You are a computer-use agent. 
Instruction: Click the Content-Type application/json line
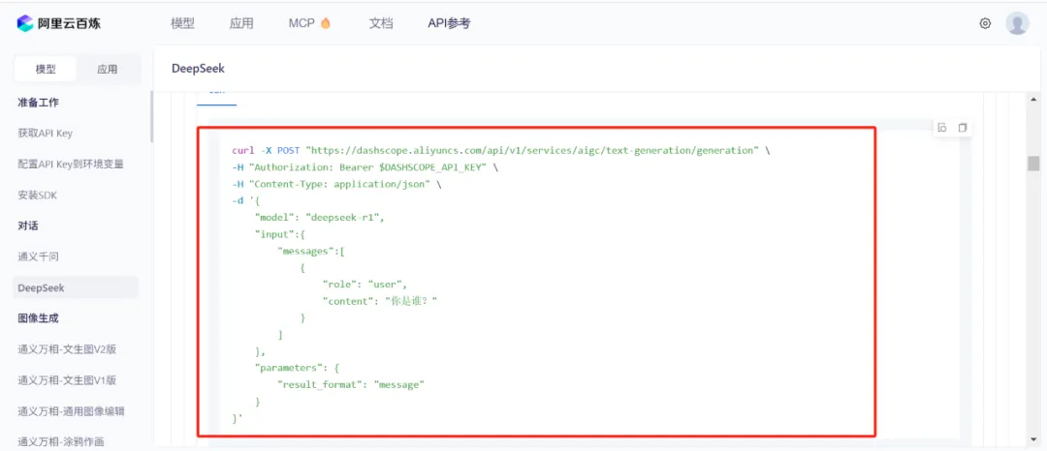(x=336, y=184)
